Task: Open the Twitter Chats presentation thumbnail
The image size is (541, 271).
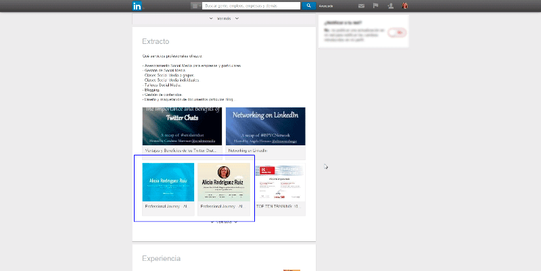Action: pos(182,126)
